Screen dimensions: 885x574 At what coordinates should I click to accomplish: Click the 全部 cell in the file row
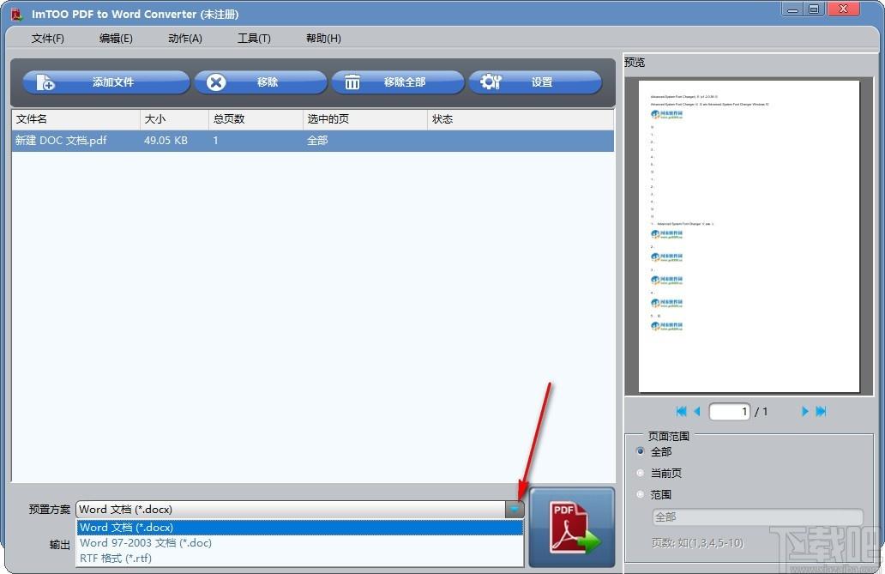[317, 141]
